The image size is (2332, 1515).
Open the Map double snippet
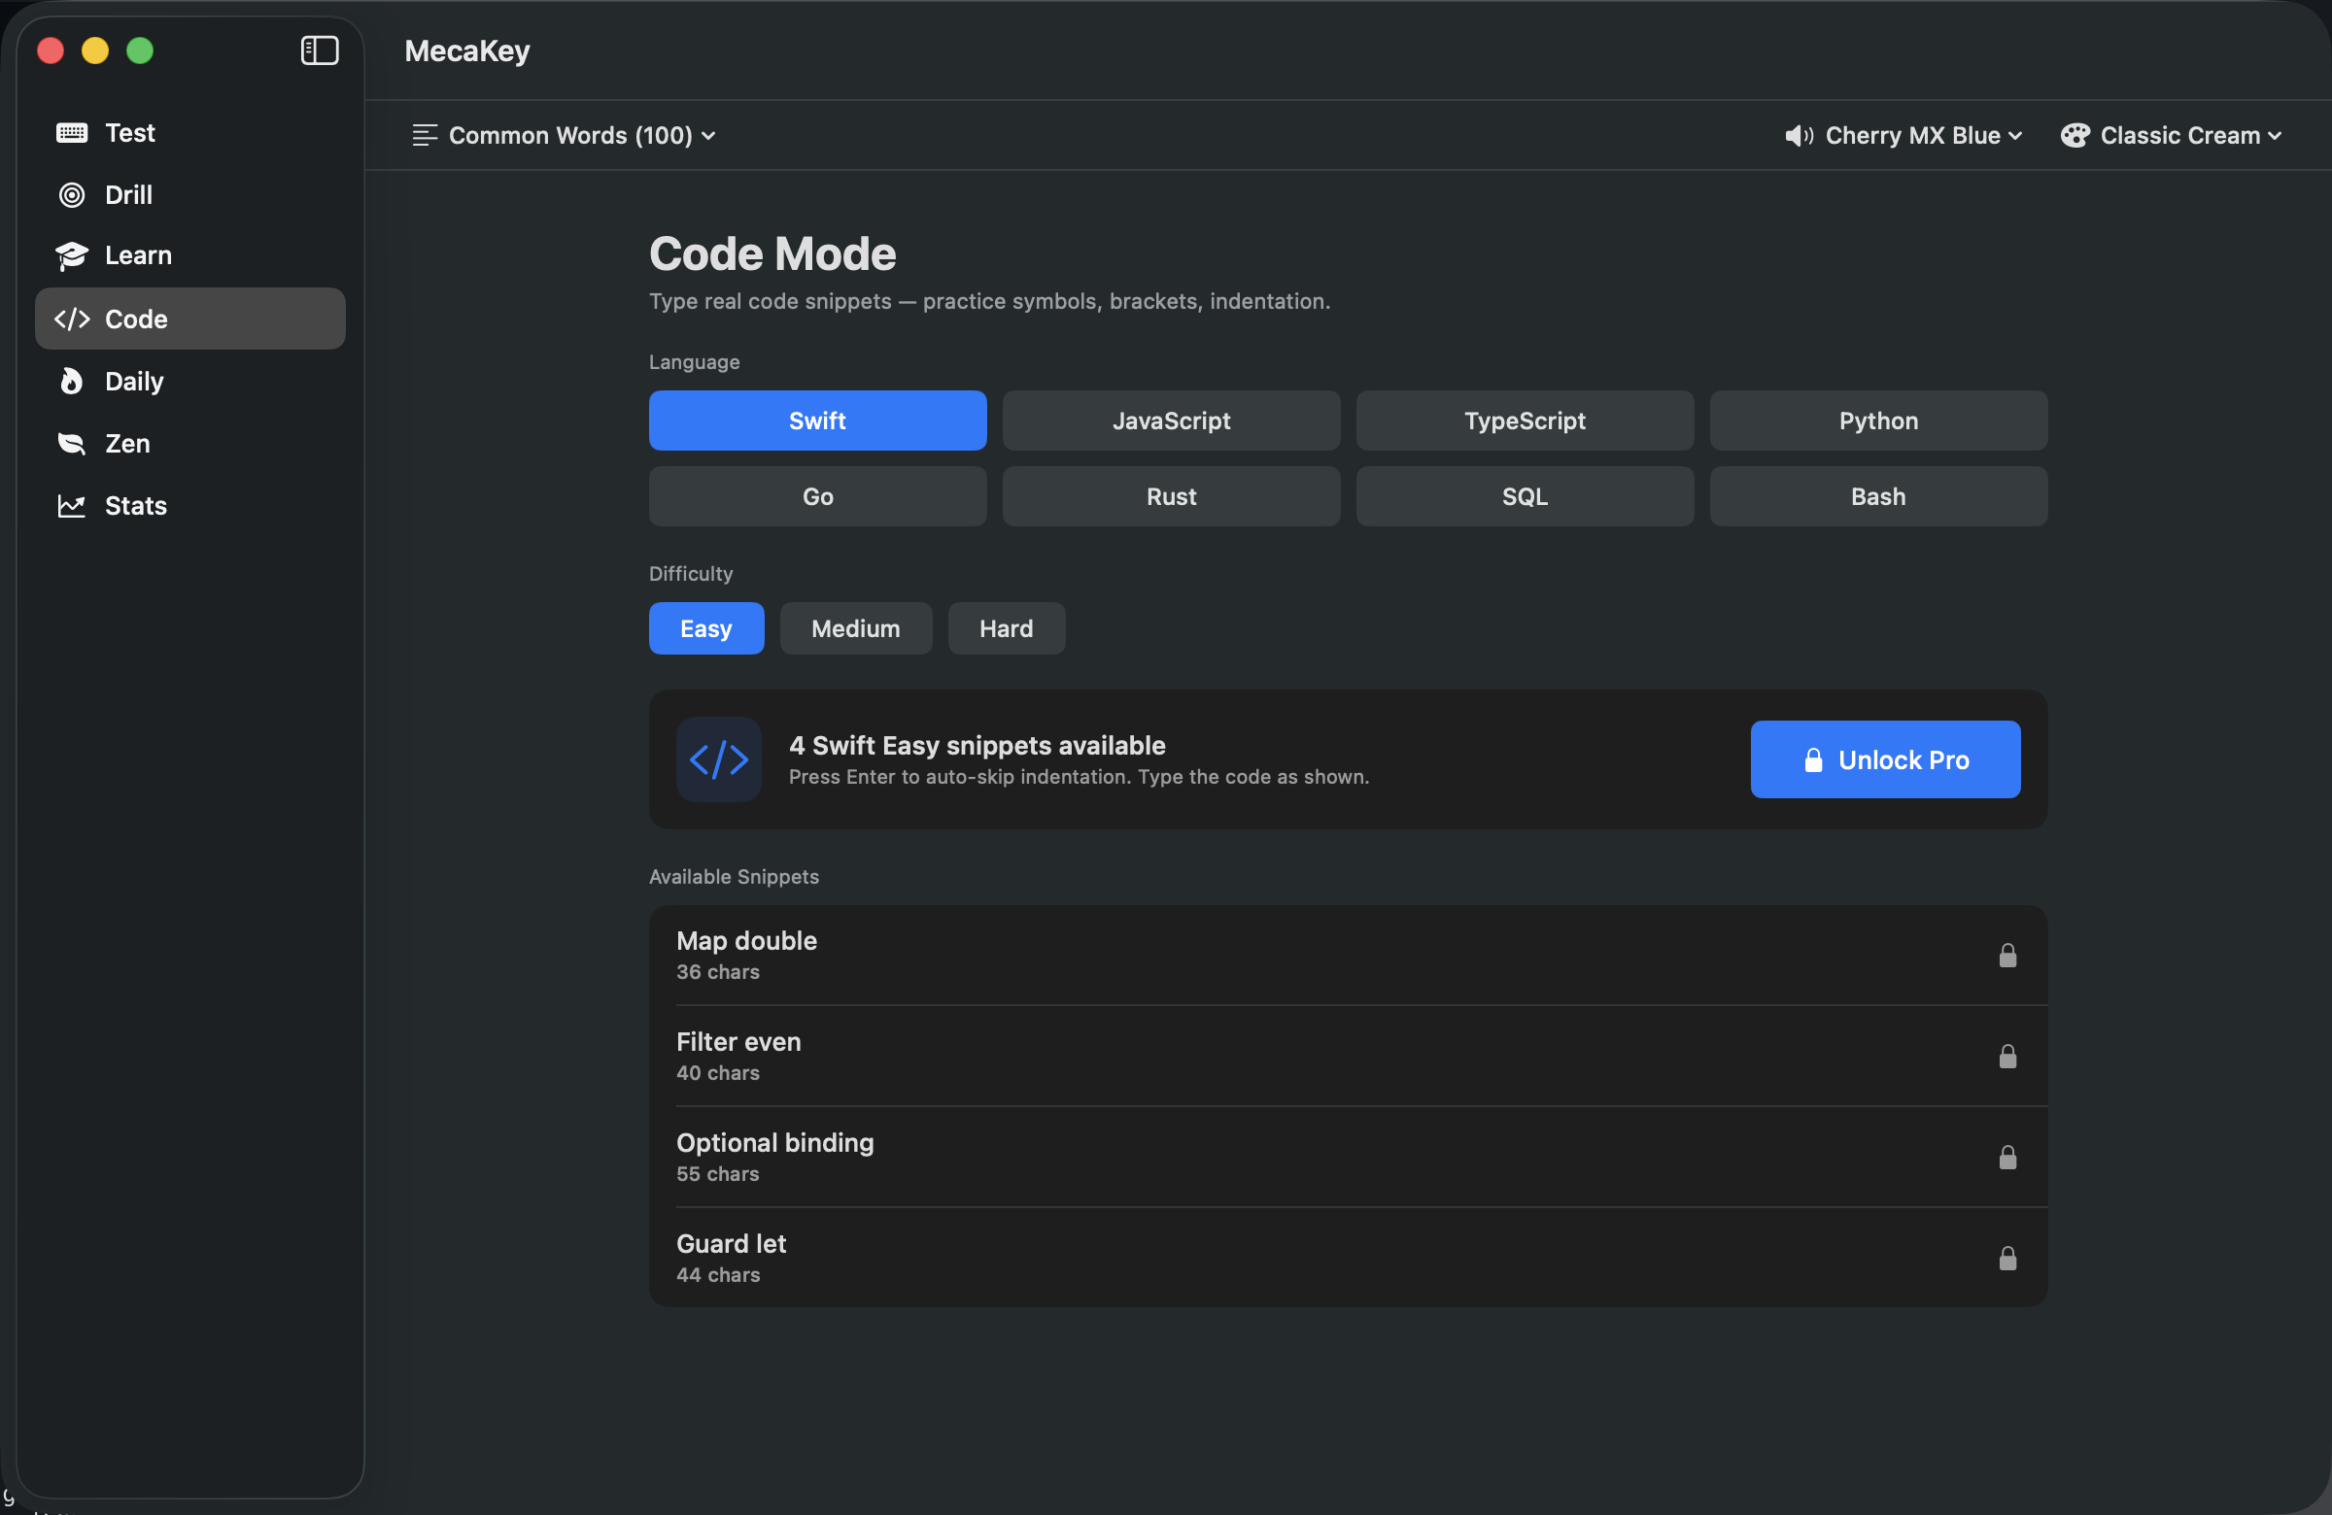pos(1349,956)
